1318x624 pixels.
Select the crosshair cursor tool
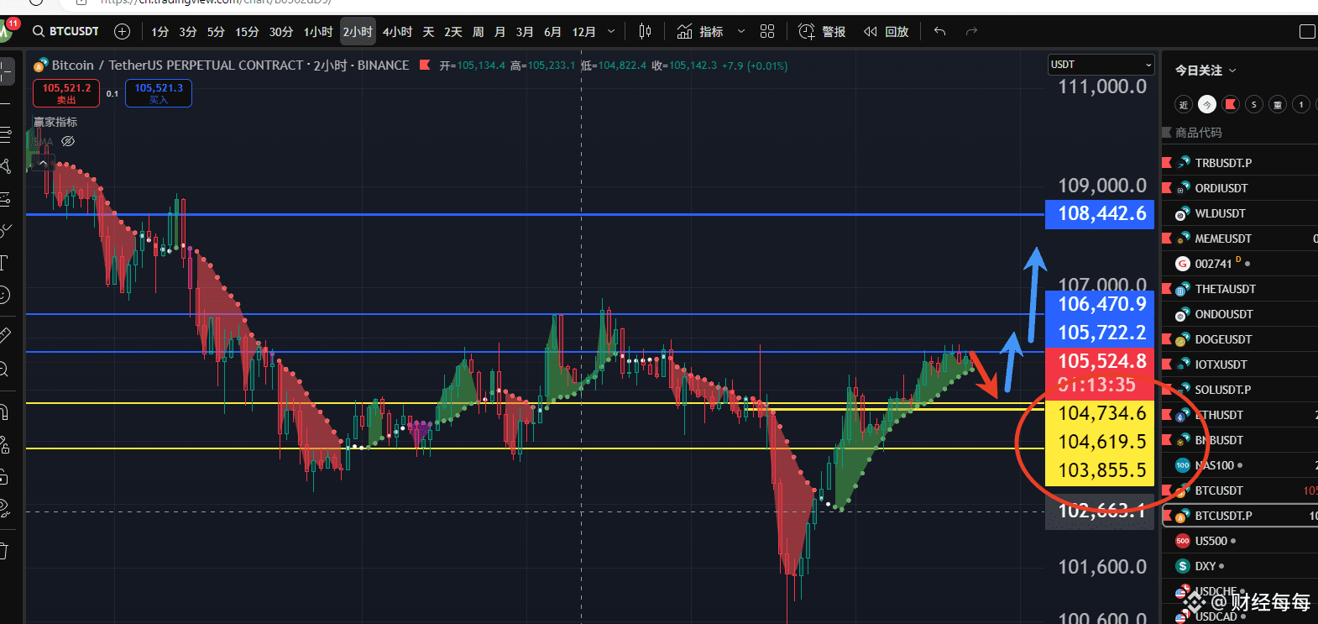(x=5, y=71)
